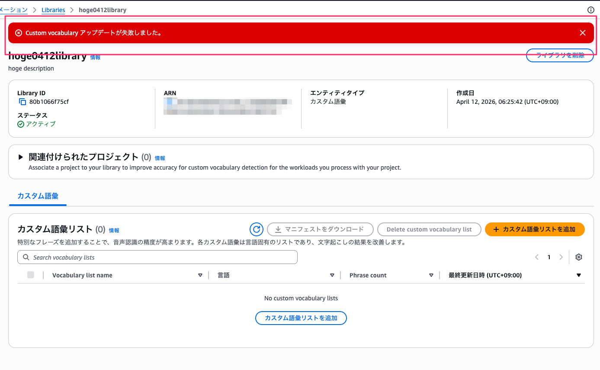Switch to the カスタム語彙 tab
Screen dimensions: 600x370
pos(37,196)
